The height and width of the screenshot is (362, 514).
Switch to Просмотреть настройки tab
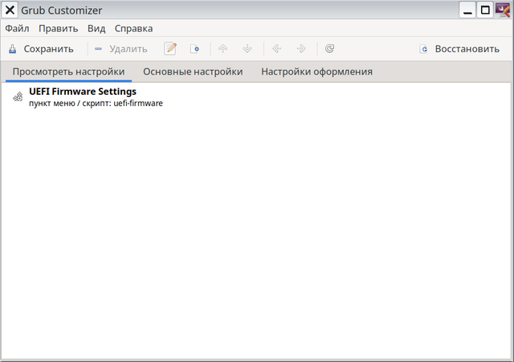point(68,71)
